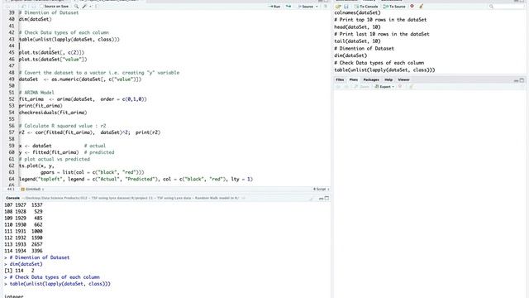Switch to the Plots tab
The image size is (529, 298).
point(354,79)
